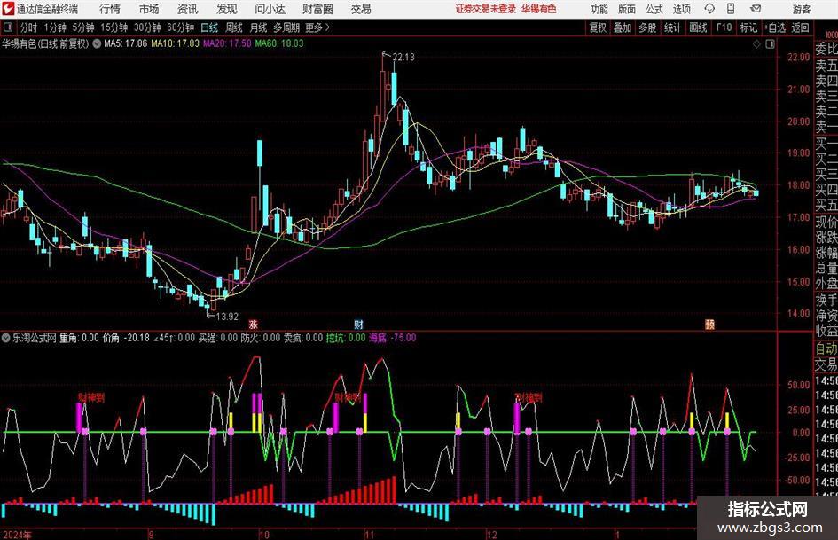Screen dimensions: 838x540
Task: Switch to 60分钟 period tab
Action: click(181, 27)
